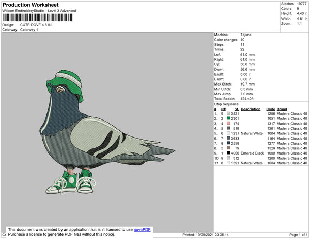Select the 'Color changes' value 10
Viewport: 310px width, 239px height.
pos(242,40)
